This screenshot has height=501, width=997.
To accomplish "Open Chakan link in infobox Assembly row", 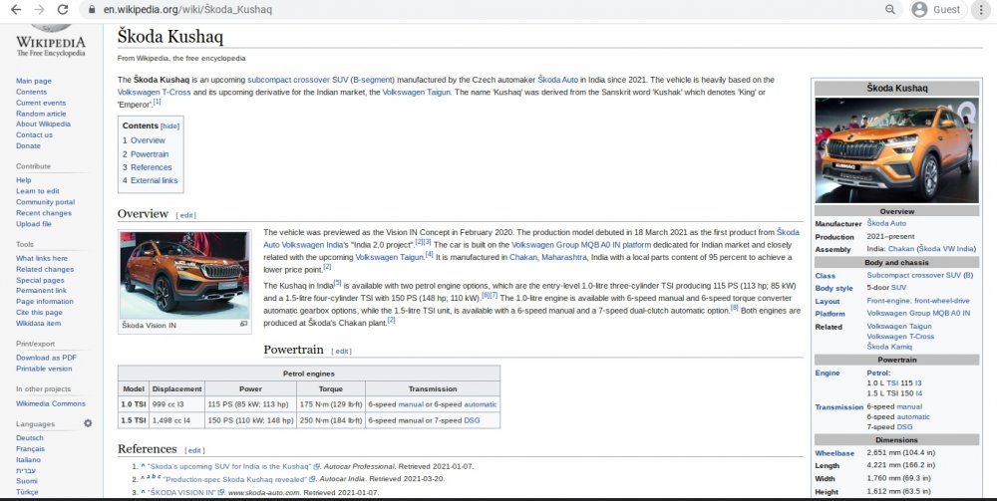I will (x=900, y=249).
